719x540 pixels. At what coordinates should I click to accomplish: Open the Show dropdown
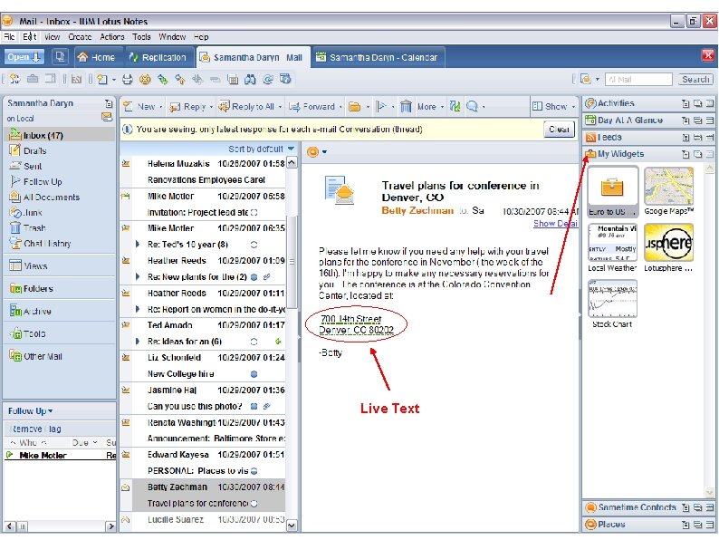coord(554,106)
